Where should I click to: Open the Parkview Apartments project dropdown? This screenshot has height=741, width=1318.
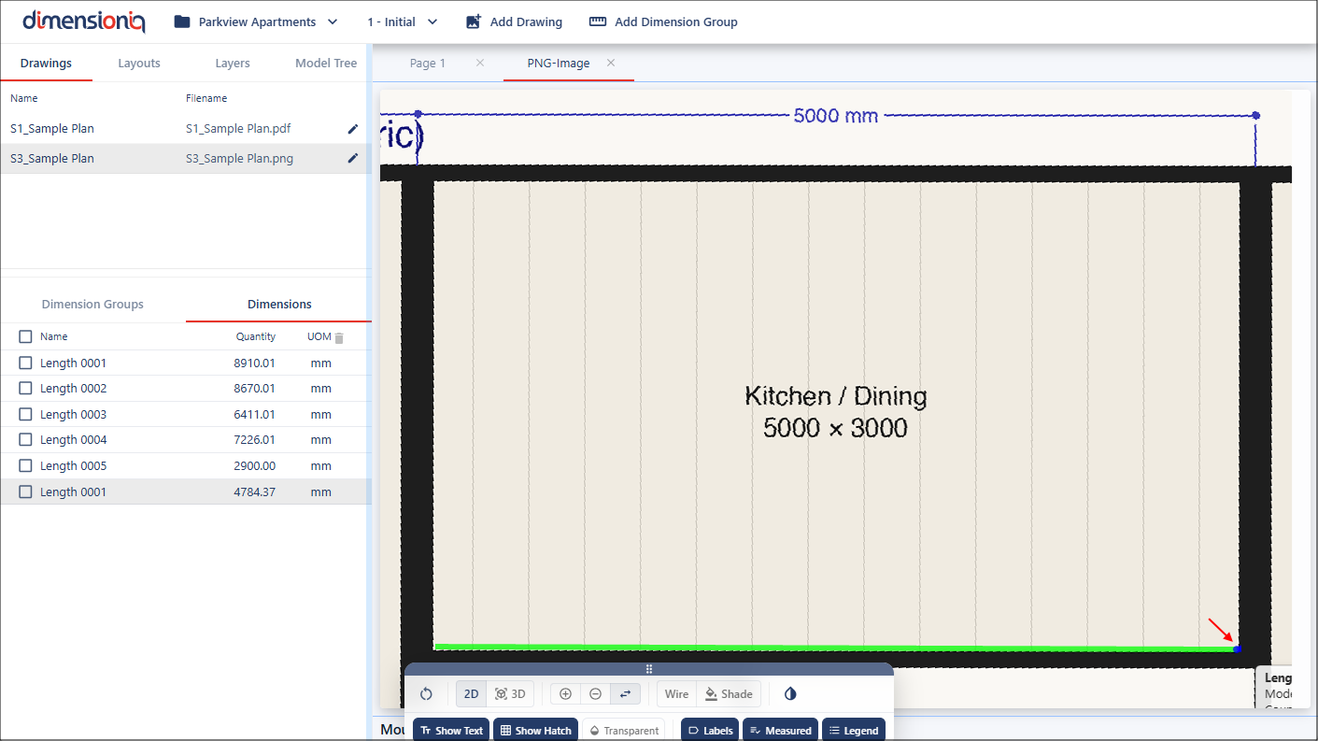(257, 21)
